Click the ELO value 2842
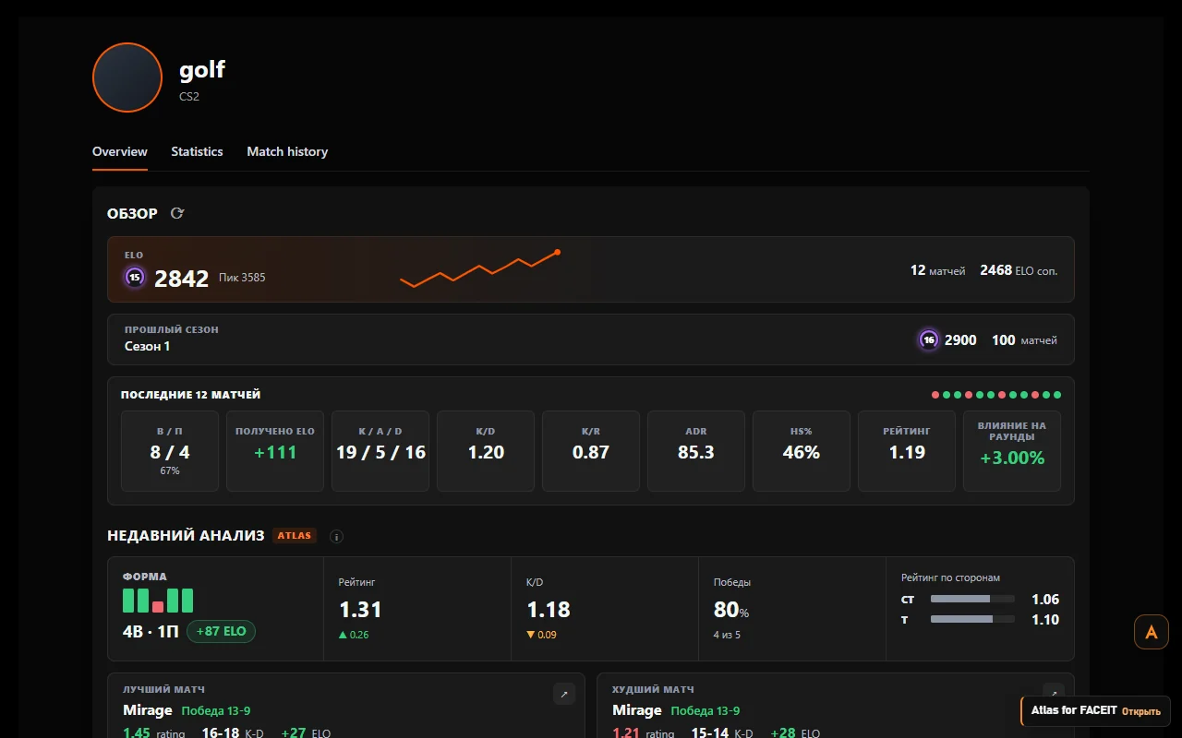The height and width of the screenshot is (738, 1182). click(x=181, y=279)
